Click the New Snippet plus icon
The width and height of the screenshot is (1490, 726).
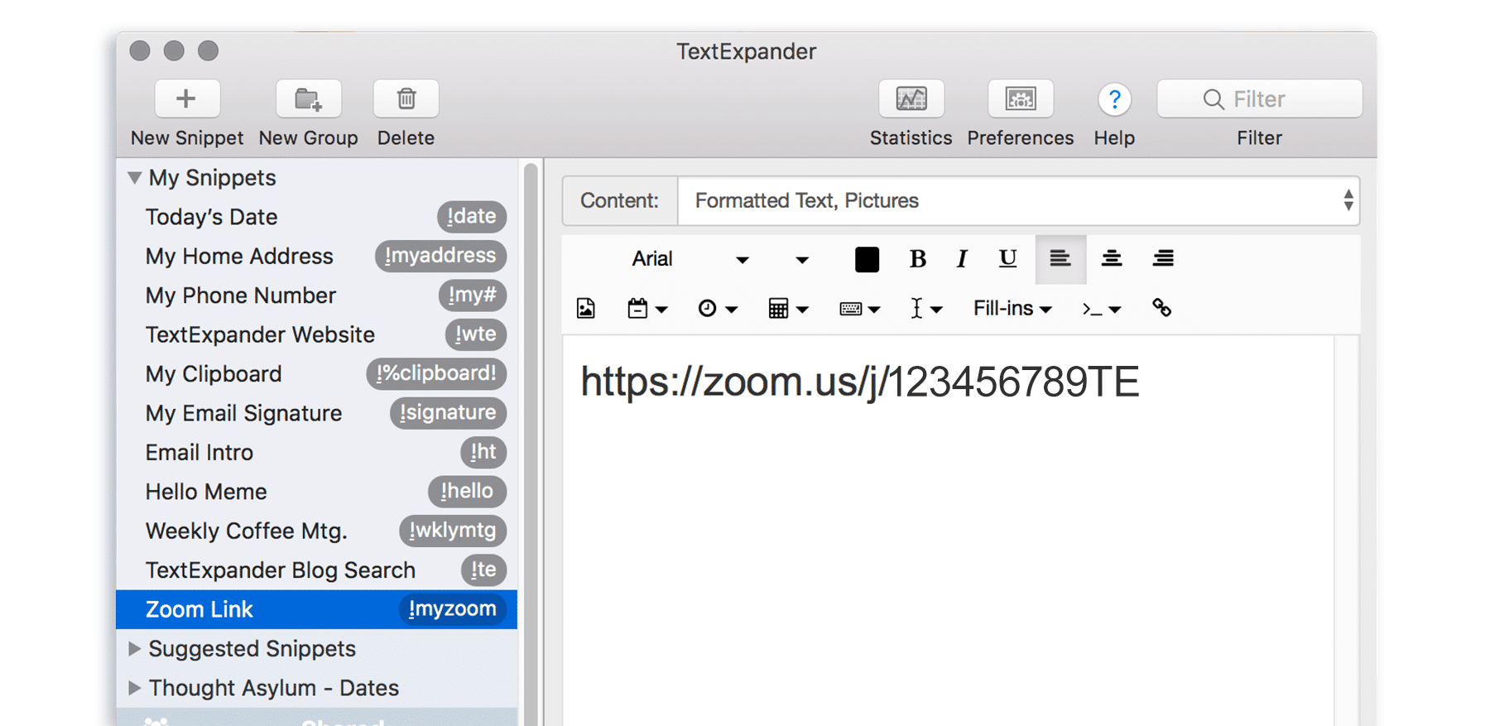[187, 99]
